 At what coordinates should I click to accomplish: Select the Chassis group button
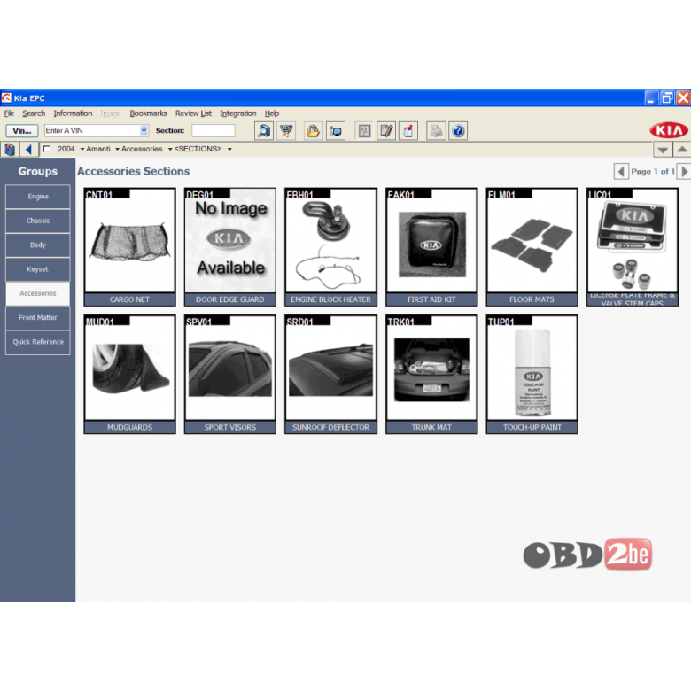(38, 221)
